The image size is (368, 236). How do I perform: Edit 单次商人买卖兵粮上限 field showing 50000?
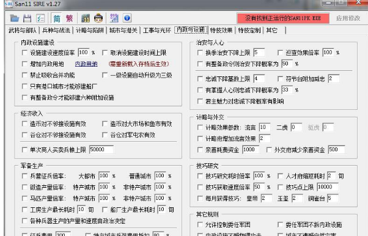click(x=101, y=150)
